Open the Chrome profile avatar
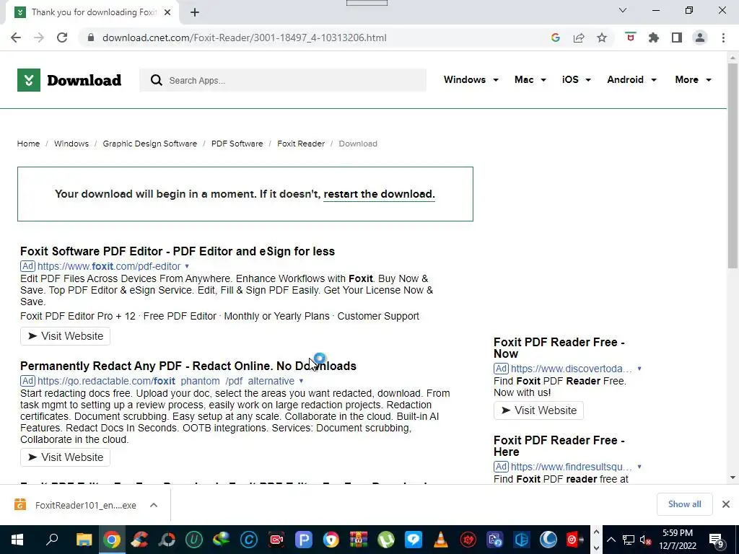 click(x=700, y=38)
